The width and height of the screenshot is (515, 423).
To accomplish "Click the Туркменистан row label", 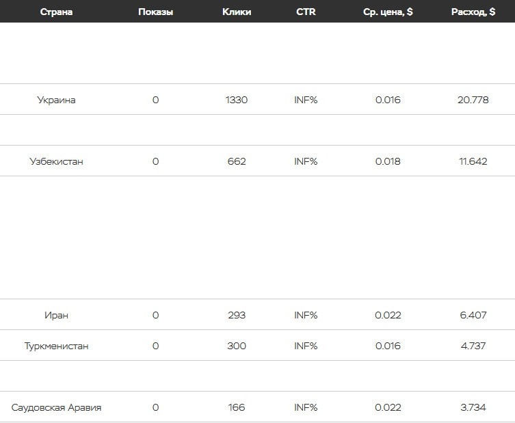I will coord(56,346).
